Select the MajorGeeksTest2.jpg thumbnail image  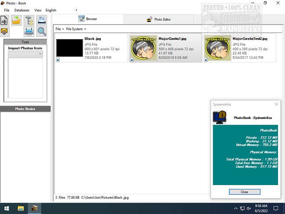point(217,48)
